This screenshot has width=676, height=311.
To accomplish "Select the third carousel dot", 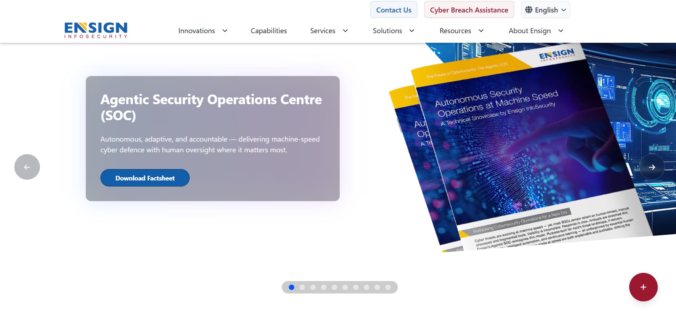I will click(x=313, y=287).
